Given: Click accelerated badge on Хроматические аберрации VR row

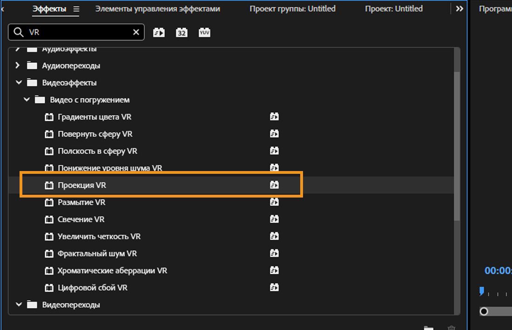Looking at the screenshot, I should tap(274, 270).
